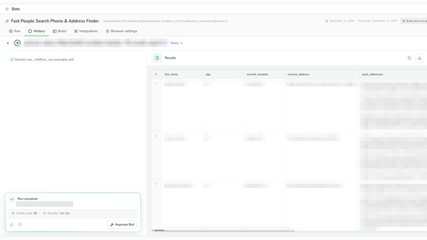Open the Build tab
Screen dimensions: 427x240
click(x=59, y=31)
